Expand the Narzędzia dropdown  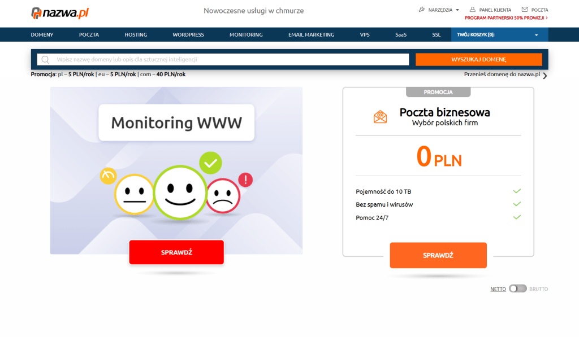coord(457,10)
